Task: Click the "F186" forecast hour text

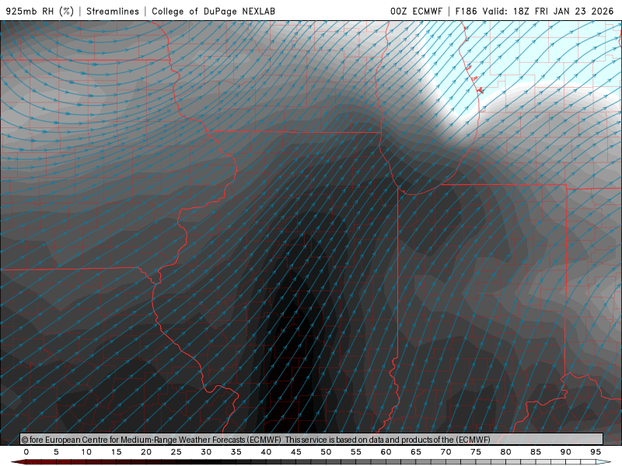Action: (x=466, y=11)
